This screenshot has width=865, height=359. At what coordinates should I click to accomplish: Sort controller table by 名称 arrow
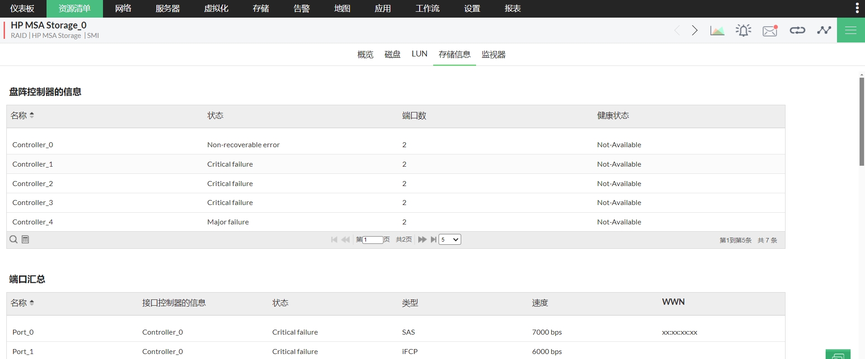[x=32, y=115]
